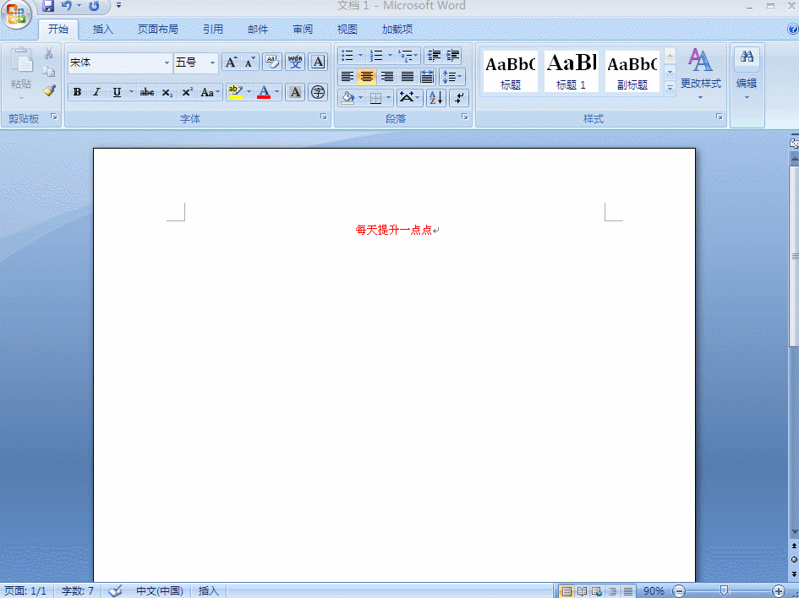Open the 字体 dialog launcher
The image size is (799, 598).
coord(324,117)
